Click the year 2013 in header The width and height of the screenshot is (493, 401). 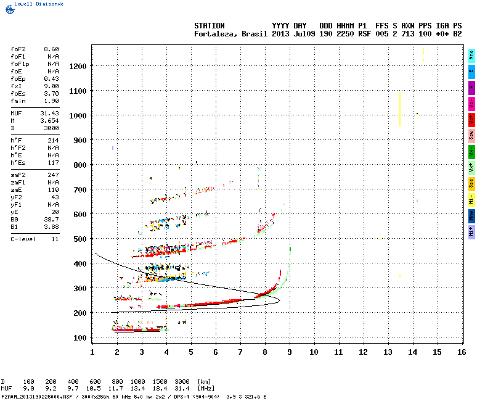(x=280, y=34)
